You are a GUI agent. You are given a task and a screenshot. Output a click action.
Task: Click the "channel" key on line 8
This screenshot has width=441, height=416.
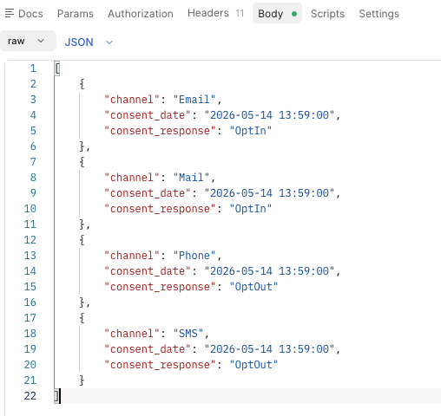tap(132, 178)
